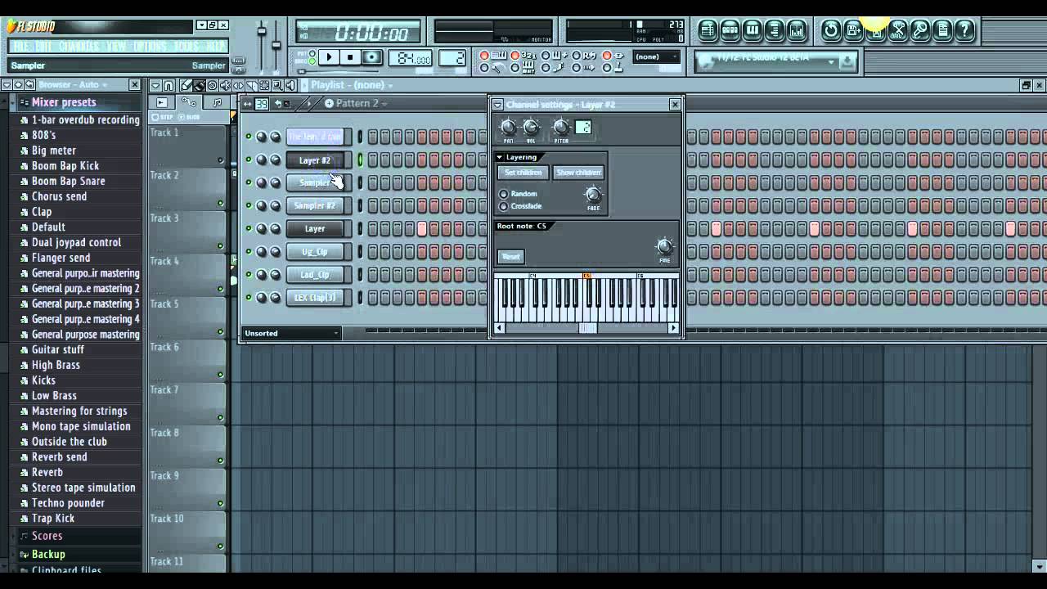The height and width of the screenshot is (589, 1047).
Task: Click the Undo history circular arrow icon
Action: [831, 31]
